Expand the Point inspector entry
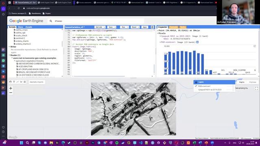This screenshot has width=260, height=146. (x=158, y=30)
